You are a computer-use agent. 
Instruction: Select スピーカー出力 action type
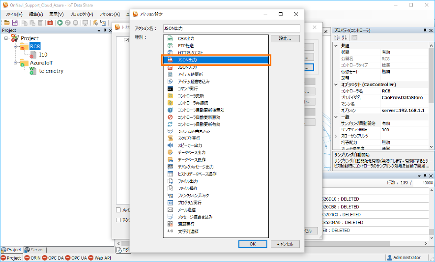tap(190, 146)
